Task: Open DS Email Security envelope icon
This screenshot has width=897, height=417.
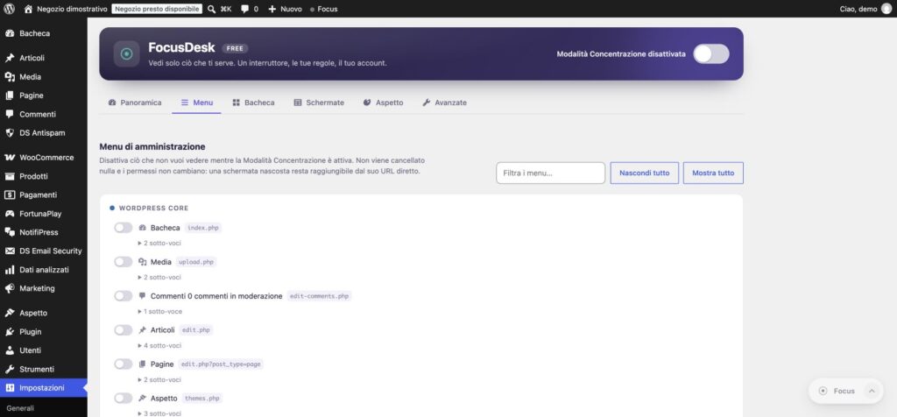Action: click(x=9, y=251)
